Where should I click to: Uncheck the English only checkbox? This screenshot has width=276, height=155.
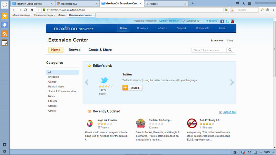click(220, 112)
